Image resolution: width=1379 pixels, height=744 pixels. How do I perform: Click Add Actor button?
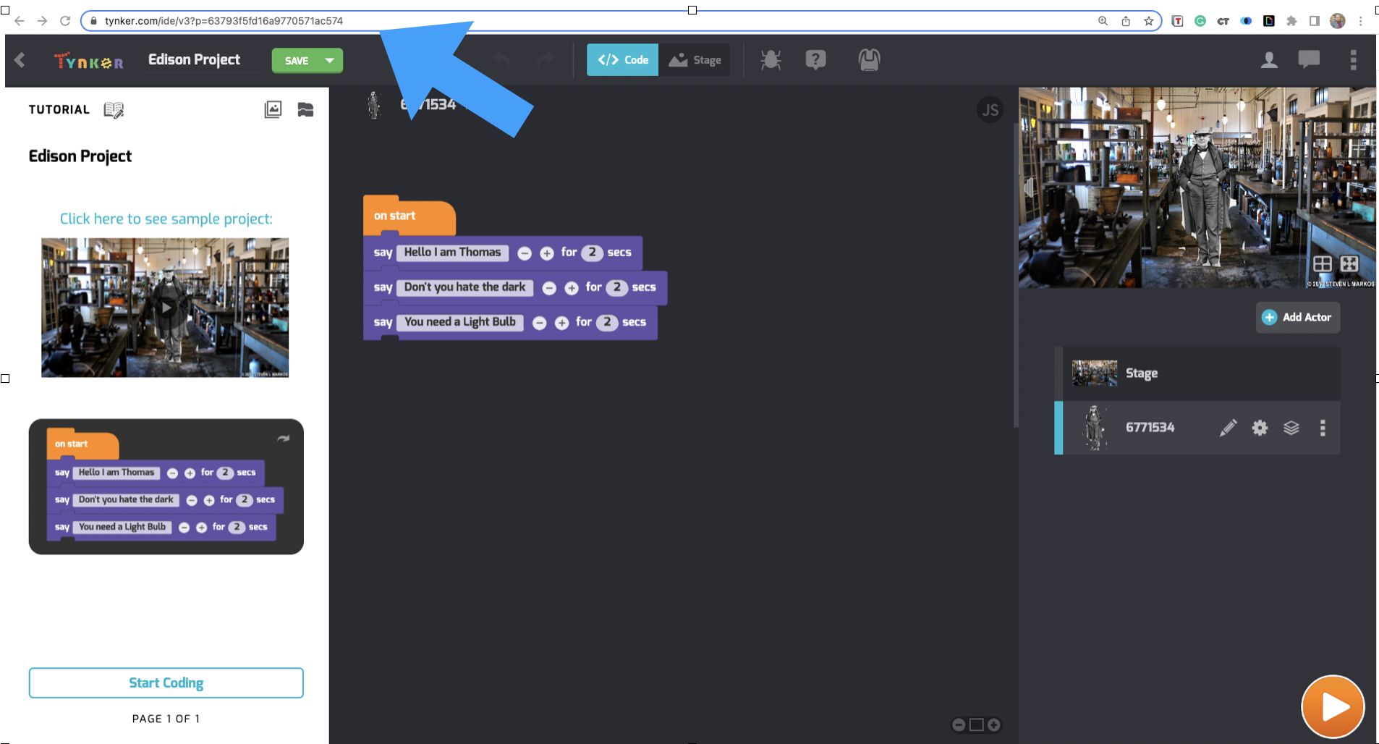coord(1298,317)
